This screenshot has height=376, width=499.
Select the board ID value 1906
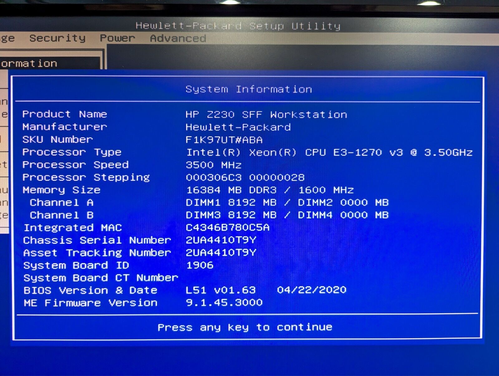[200, 265]
